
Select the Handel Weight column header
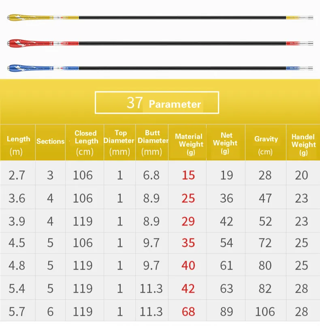[x=303, y=145]
